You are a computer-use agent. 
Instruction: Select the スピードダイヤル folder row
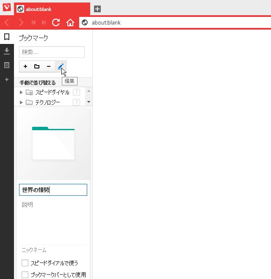coord(50,92)
